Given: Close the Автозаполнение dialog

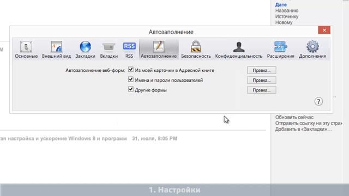Looking at the screenshot, I should [324, 30].
